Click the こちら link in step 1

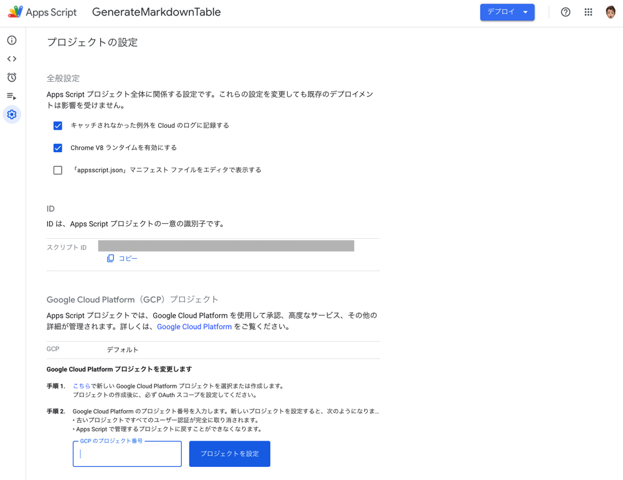coord(82,386)
